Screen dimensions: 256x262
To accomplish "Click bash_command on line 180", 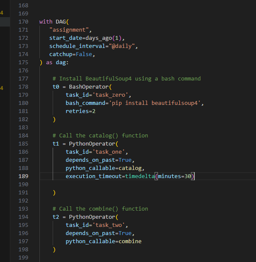I will click(x=85, y=103).
